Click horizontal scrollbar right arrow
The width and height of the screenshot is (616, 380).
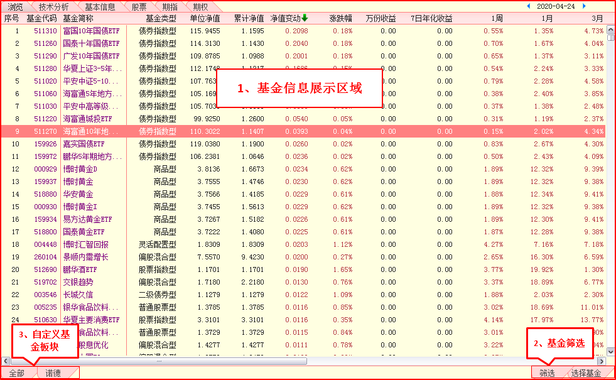(x=601, y=361)
